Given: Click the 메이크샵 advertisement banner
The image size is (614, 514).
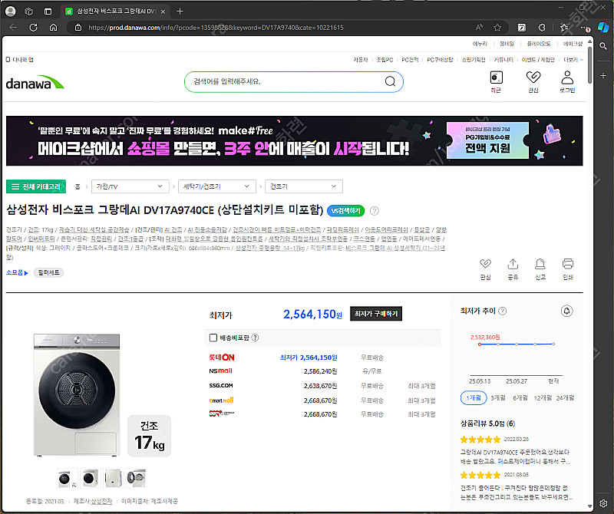Looking at the screenshot, I should [x=295, y=141].
